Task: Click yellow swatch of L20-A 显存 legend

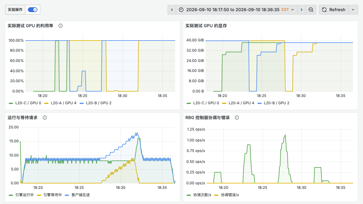Action: pos(224,103)
